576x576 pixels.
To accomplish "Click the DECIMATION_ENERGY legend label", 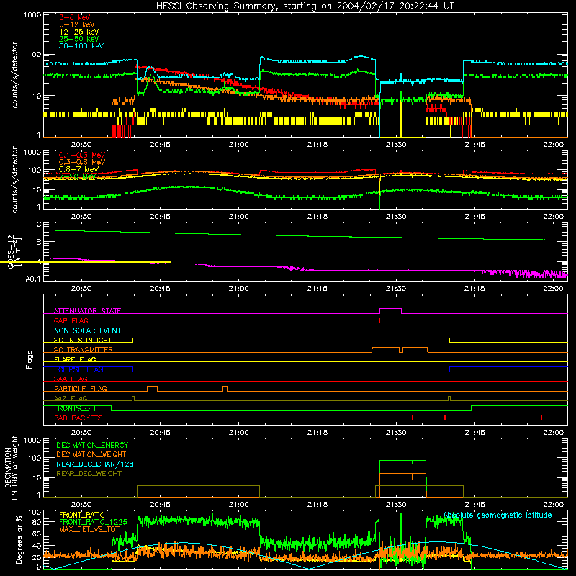I will [92, 445].
